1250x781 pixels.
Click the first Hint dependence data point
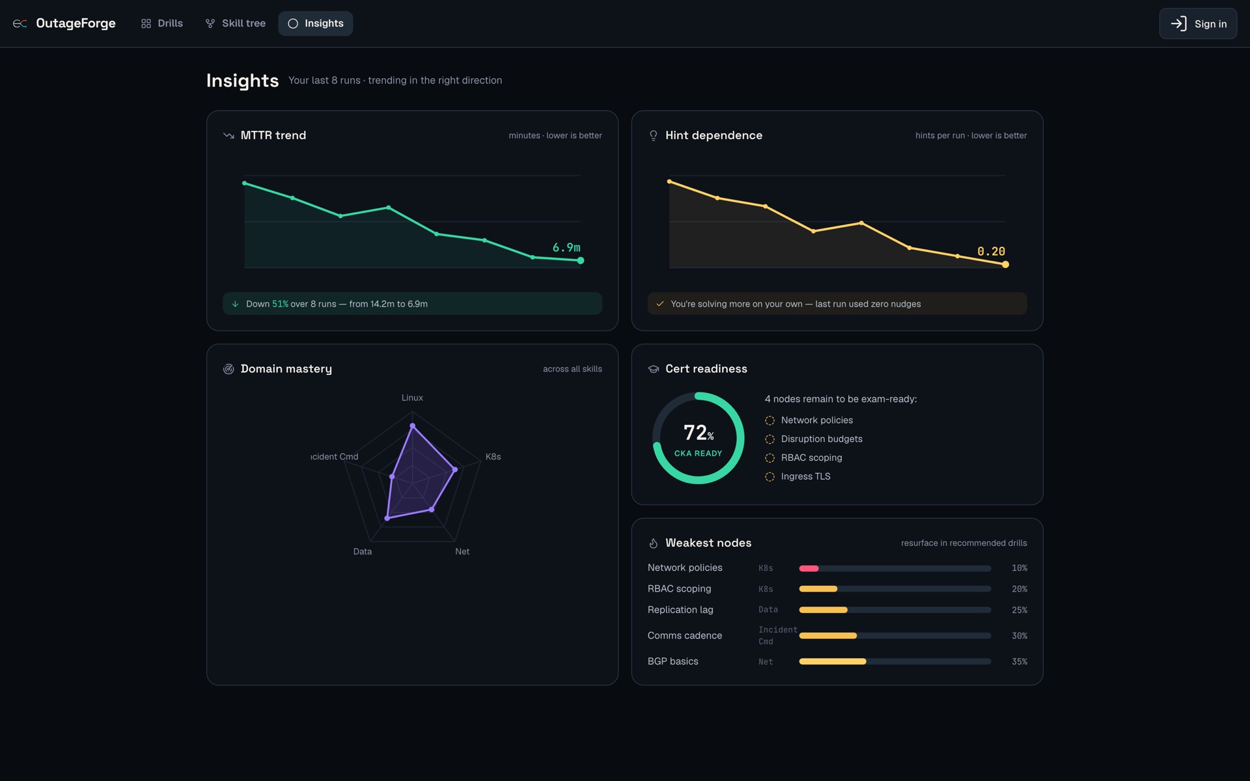669,182
